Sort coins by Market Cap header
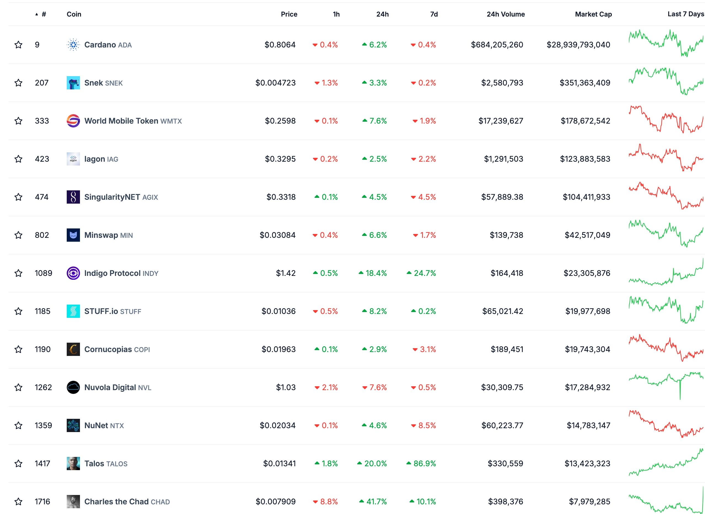Screen dimensions: 705x514 pyautogui.click(x=593, y=14)
